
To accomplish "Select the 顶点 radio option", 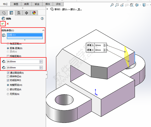I will click(x=8, y=52).
